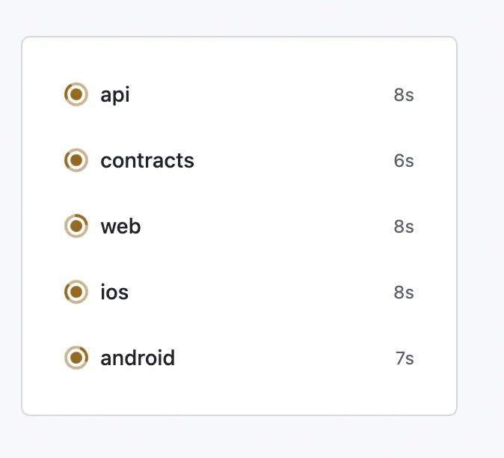Select the ios job label
Viewport: 504px width, 458px height.
coord(114,292)
